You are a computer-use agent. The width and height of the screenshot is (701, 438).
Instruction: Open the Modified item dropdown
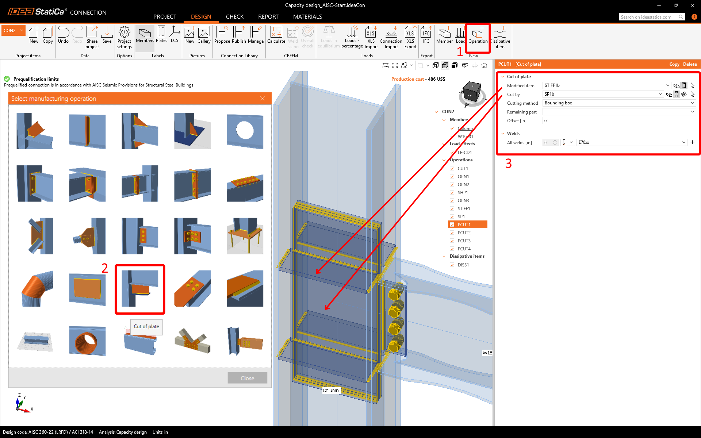point(667,85)
